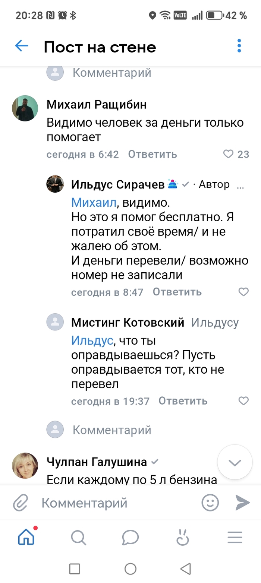Open the Messages chat bubble icon

pos(130,538)
